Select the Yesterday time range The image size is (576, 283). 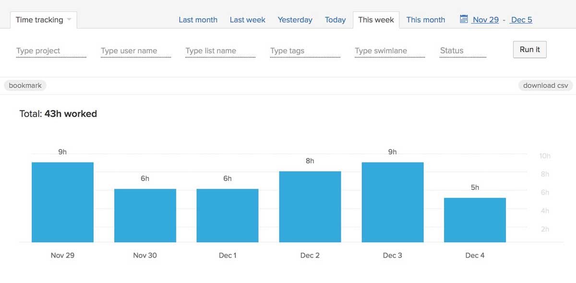295,20
